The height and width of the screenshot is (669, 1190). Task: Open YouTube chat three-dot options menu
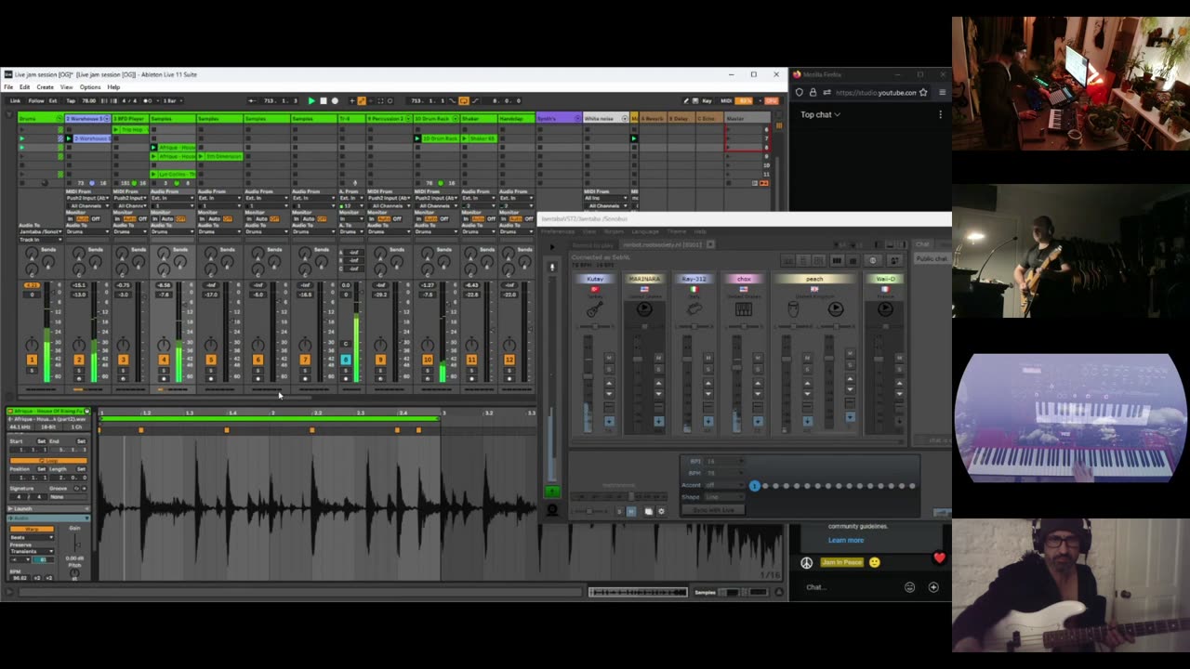tap(940, 114)
